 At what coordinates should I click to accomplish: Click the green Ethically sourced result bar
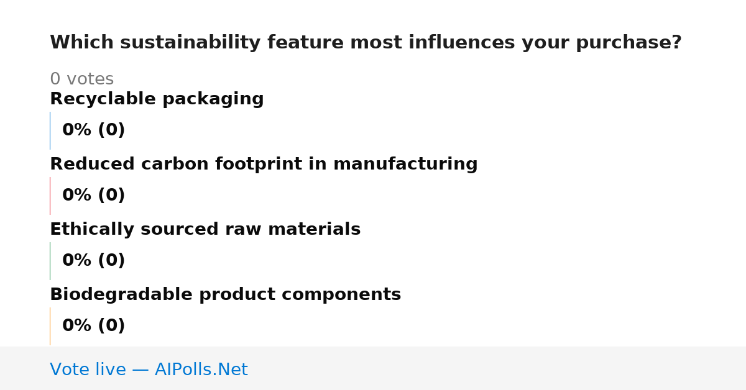[x=50, y=261]
